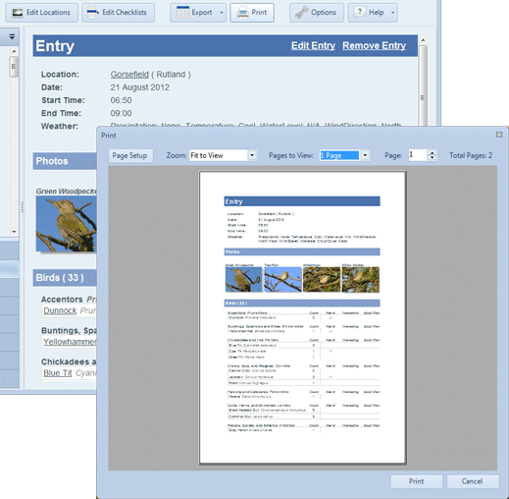Click the printer icon in toolbar
Screen dimensions: 509x499
point(243,13)
